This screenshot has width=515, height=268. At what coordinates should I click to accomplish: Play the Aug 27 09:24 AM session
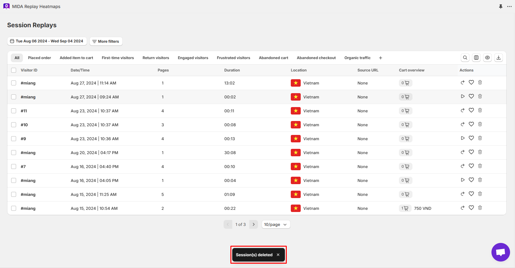coord(463,96)
